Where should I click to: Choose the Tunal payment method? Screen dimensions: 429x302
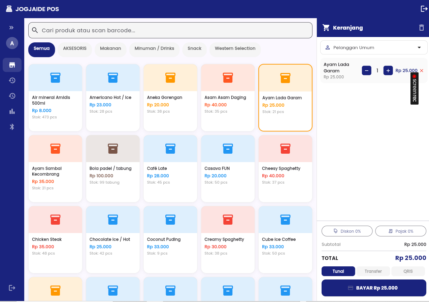coord(338,271)
